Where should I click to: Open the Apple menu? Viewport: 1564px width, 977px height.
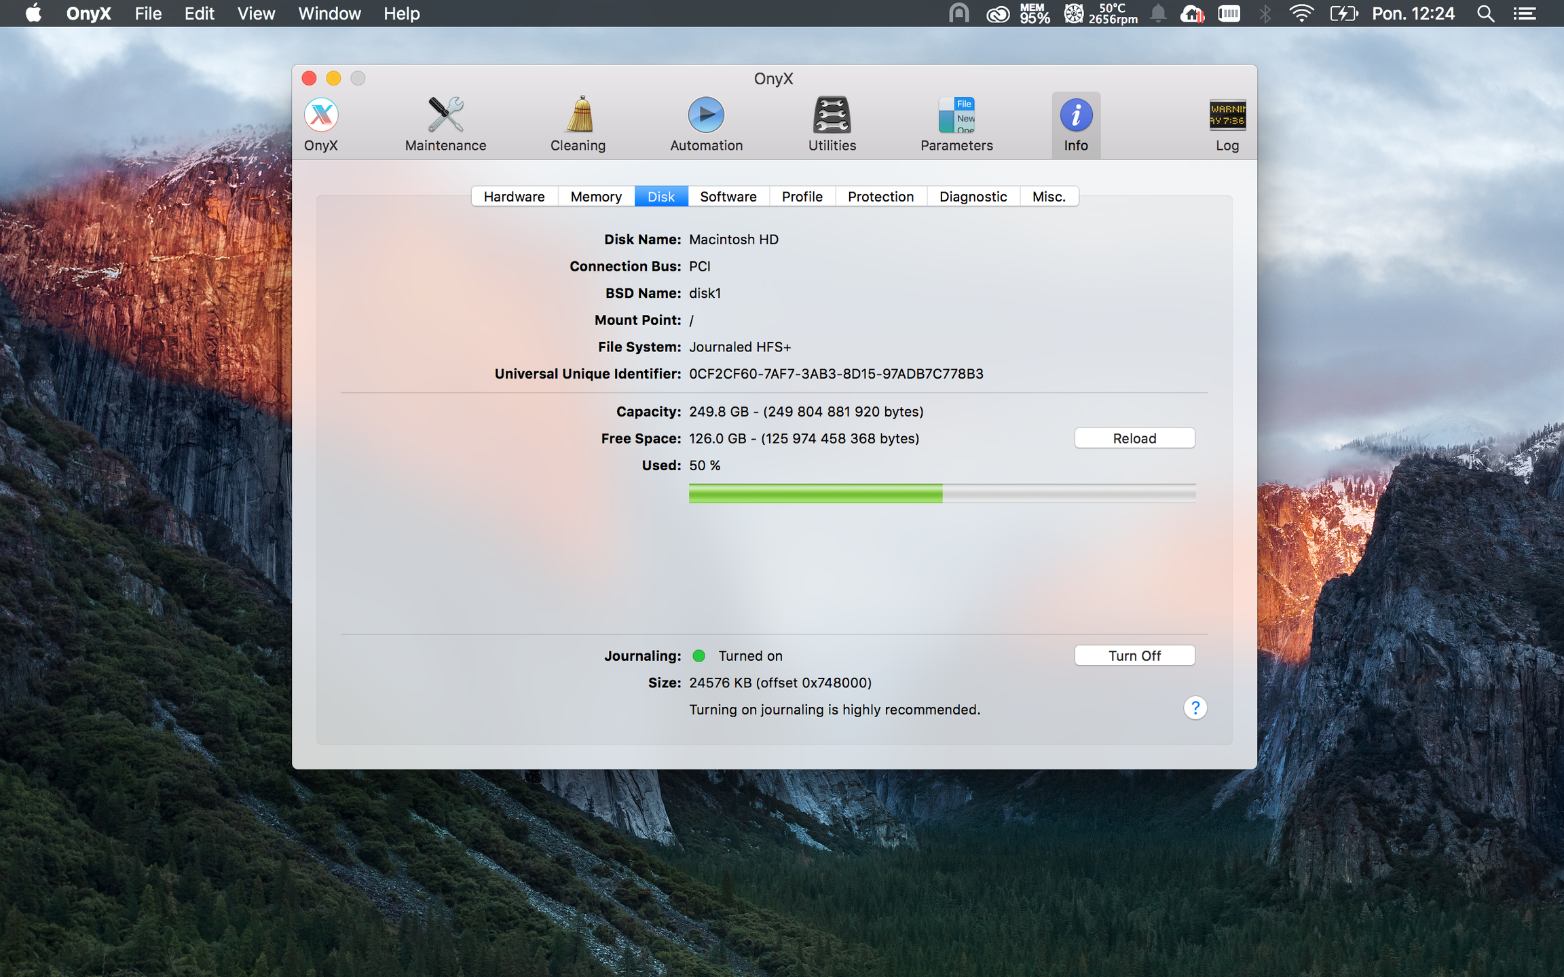pos(33,14)
